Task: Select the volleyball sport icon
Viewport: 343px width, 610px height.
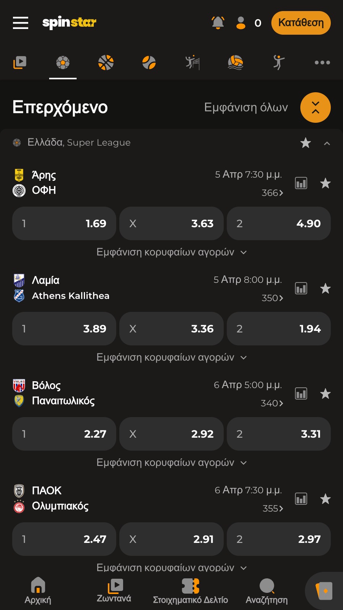Action: coord(193,63)
